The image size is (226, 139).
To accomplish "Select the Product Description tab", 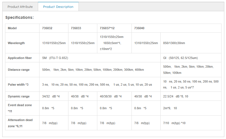I will click(x=58, y=7).
